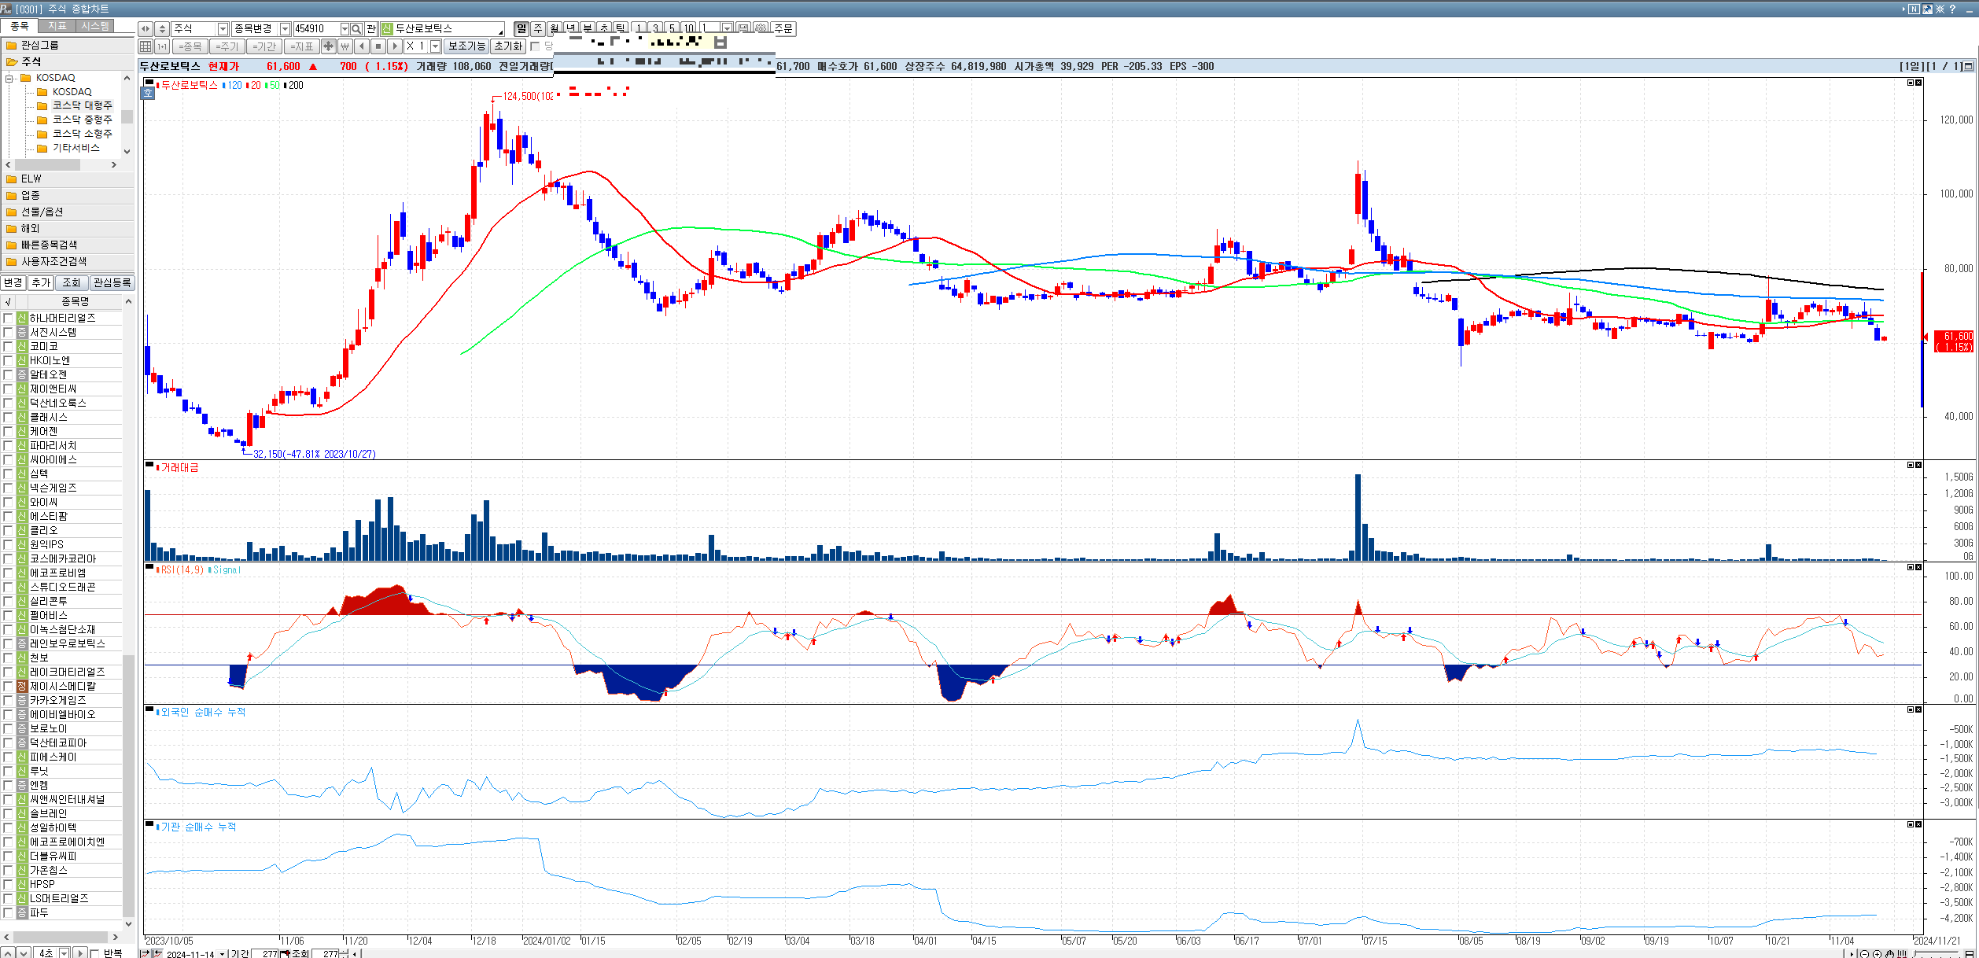Click the chart zoom out minus icon
The height and width of the screenshot is (958, 1979).
1864,953
